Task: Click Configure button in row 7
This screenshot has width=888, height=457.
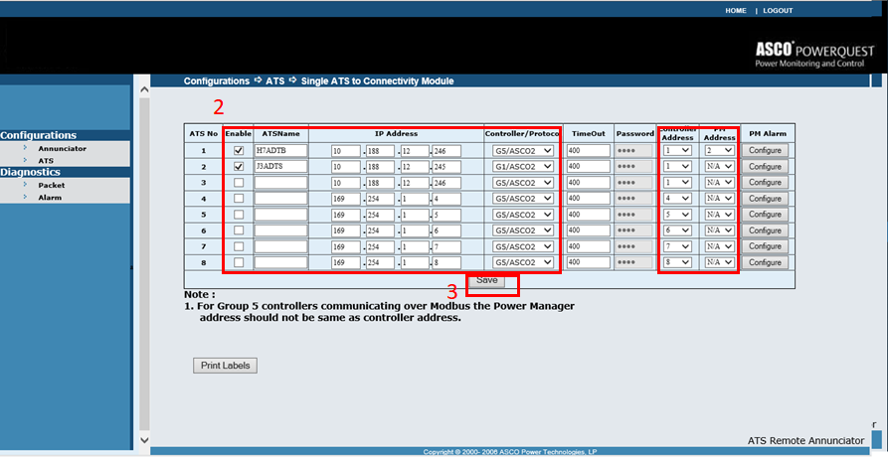Action: [765, 246]
